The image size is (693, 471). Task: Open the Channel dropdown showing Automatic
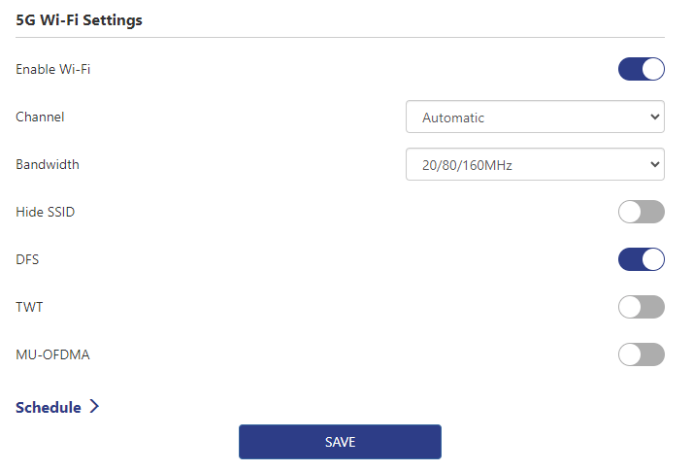click(x=534, y=118)
